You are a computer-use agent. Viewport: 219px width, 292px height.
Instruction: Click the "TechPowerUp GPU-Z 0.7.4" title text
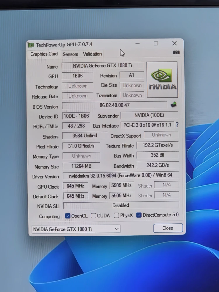point(64,45)
